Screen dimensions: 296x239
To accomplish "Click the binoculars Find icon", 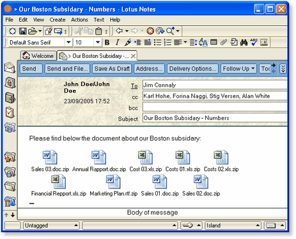I will click(244, 43).
